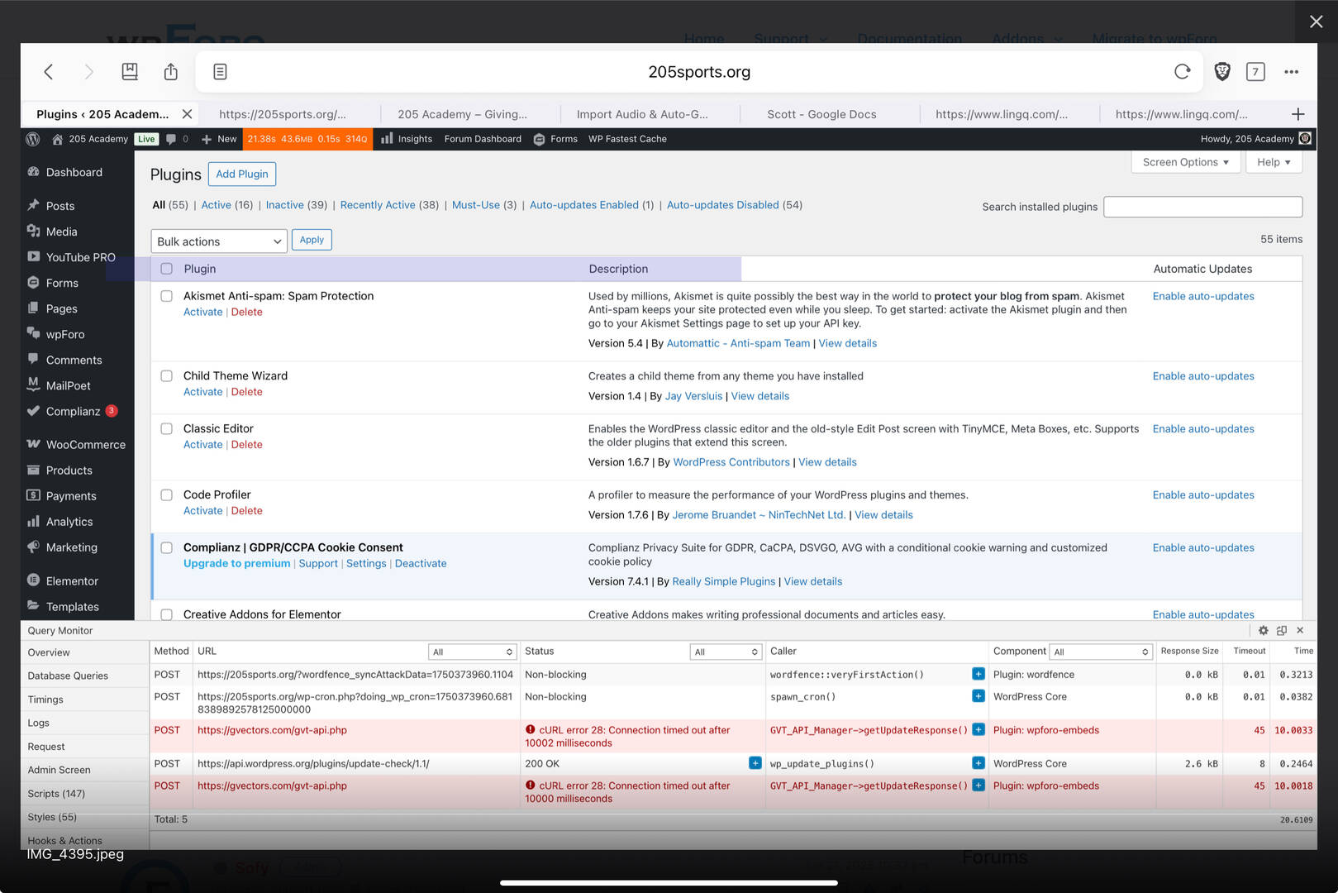Check the Classic Editor checkbox

(x=167, y=429)
